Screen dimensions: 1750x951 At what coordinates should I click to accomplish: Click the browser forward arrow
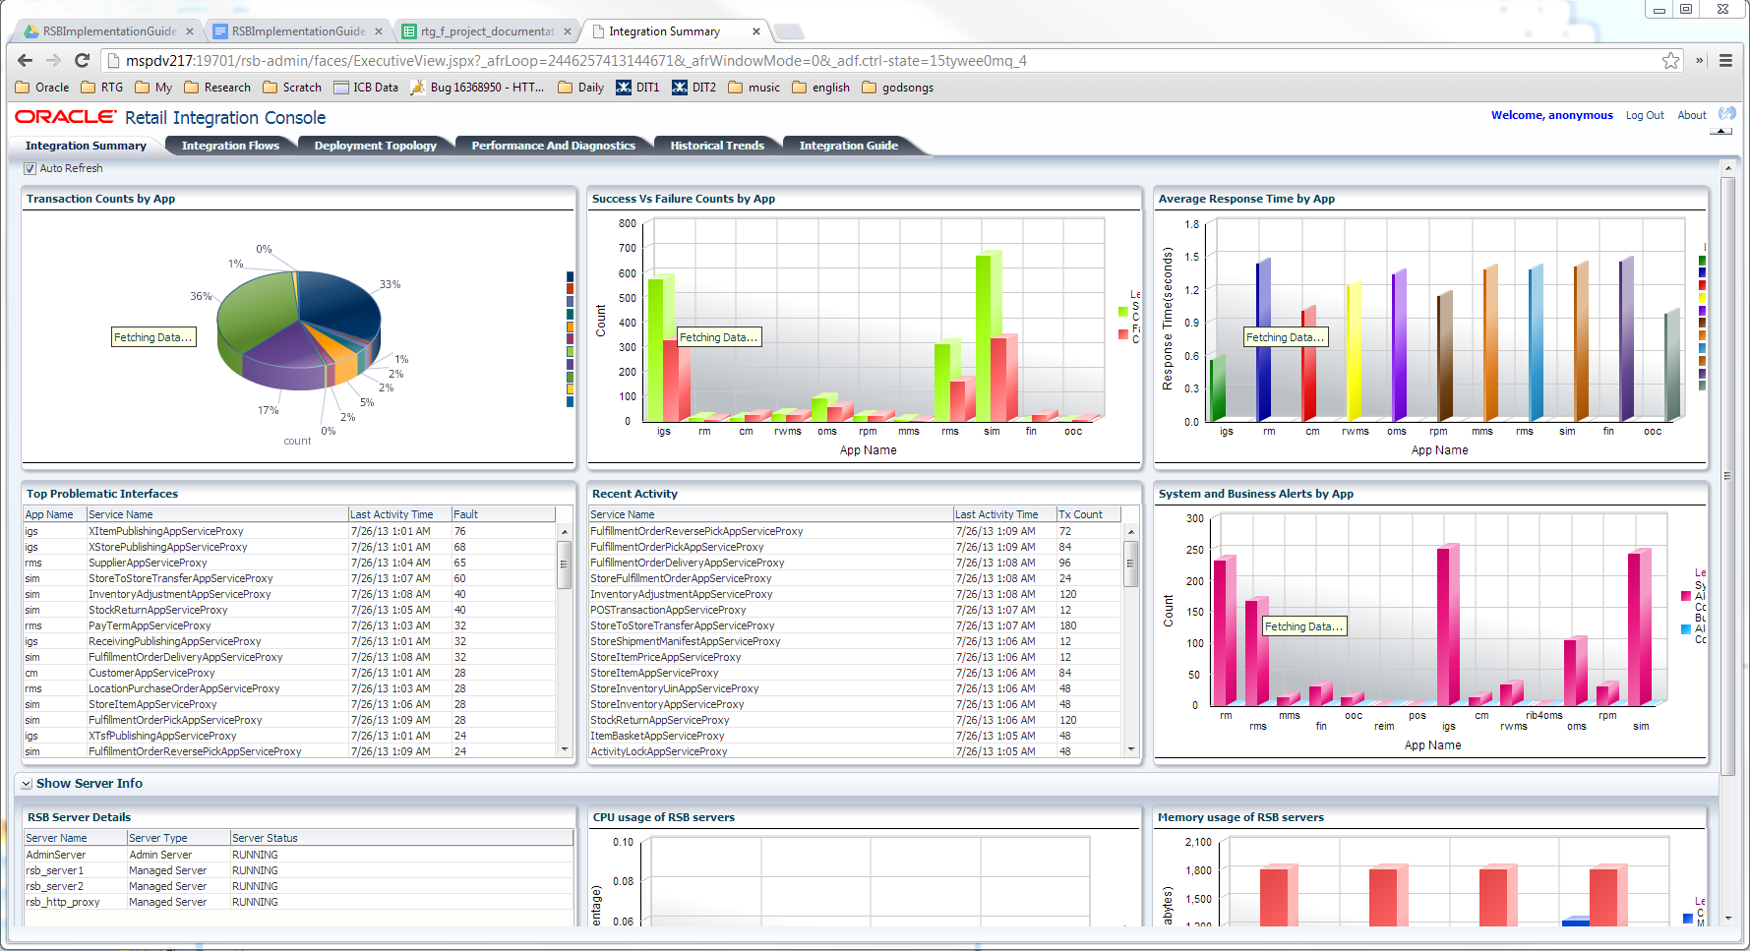coord(53,60)
